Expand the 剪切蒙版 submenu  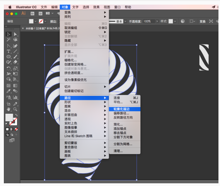[x=84, y=143]
